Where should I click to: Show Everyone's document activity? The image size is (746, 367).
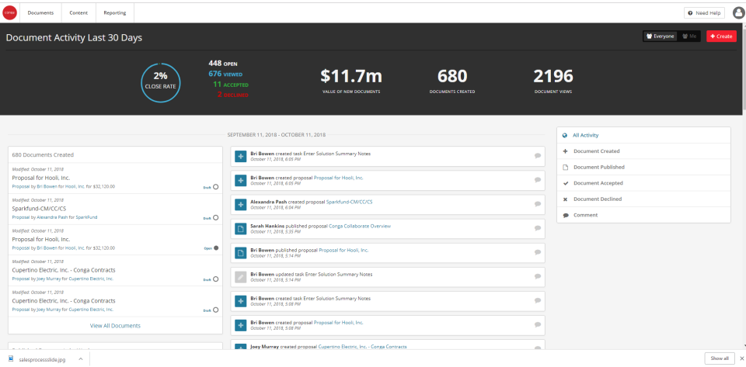coord(661,36)
